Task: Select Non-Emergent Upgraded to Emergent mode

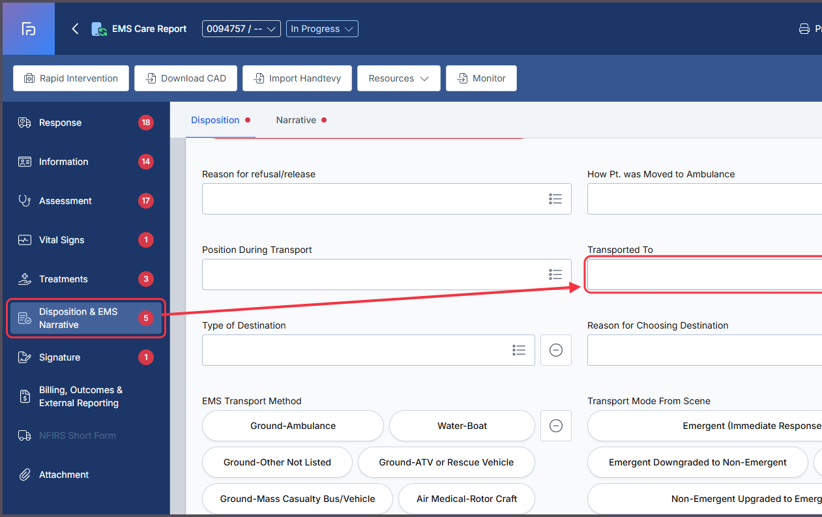Action: coord(705,499)
